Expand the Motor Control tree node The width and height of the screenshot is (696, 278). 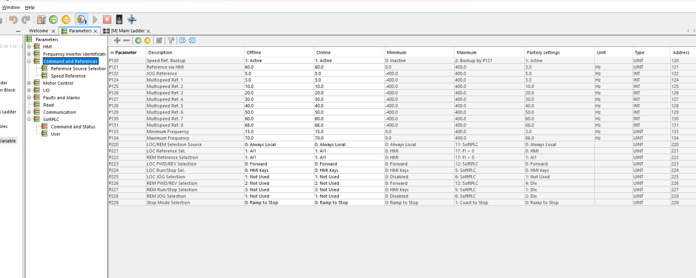[x=29, y=83]
